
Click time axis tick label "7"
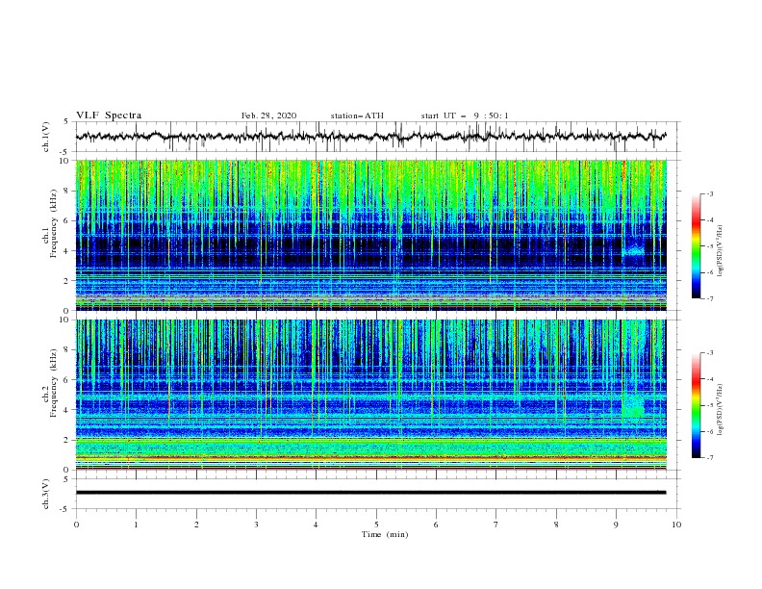coord(496,525)
